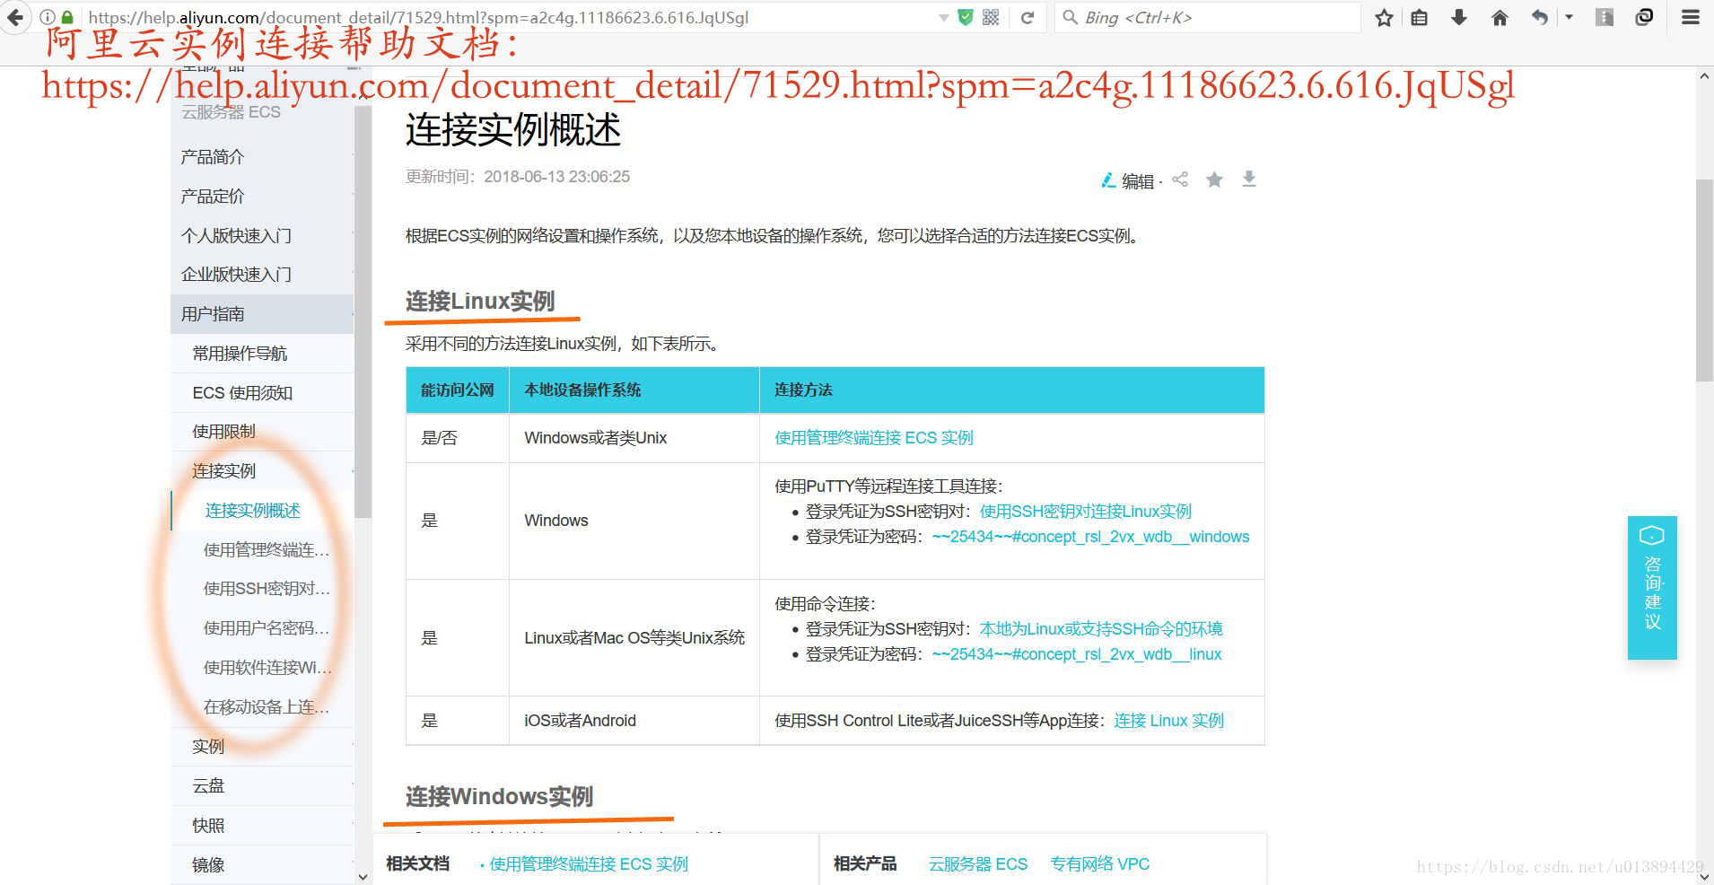Viewport: 1714px width, 885px height.
Task: Open link 本地为Linux或支持SSH命令的环境
Action: 1101,629
